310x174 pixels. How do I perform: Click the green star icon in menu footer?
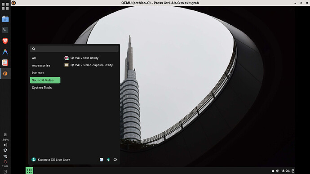[x=108, y=160]
